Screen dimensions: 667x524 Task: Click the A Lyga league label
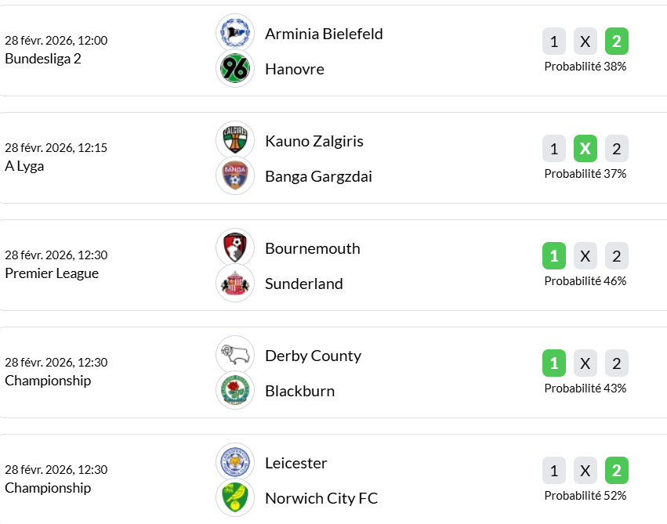24,166
